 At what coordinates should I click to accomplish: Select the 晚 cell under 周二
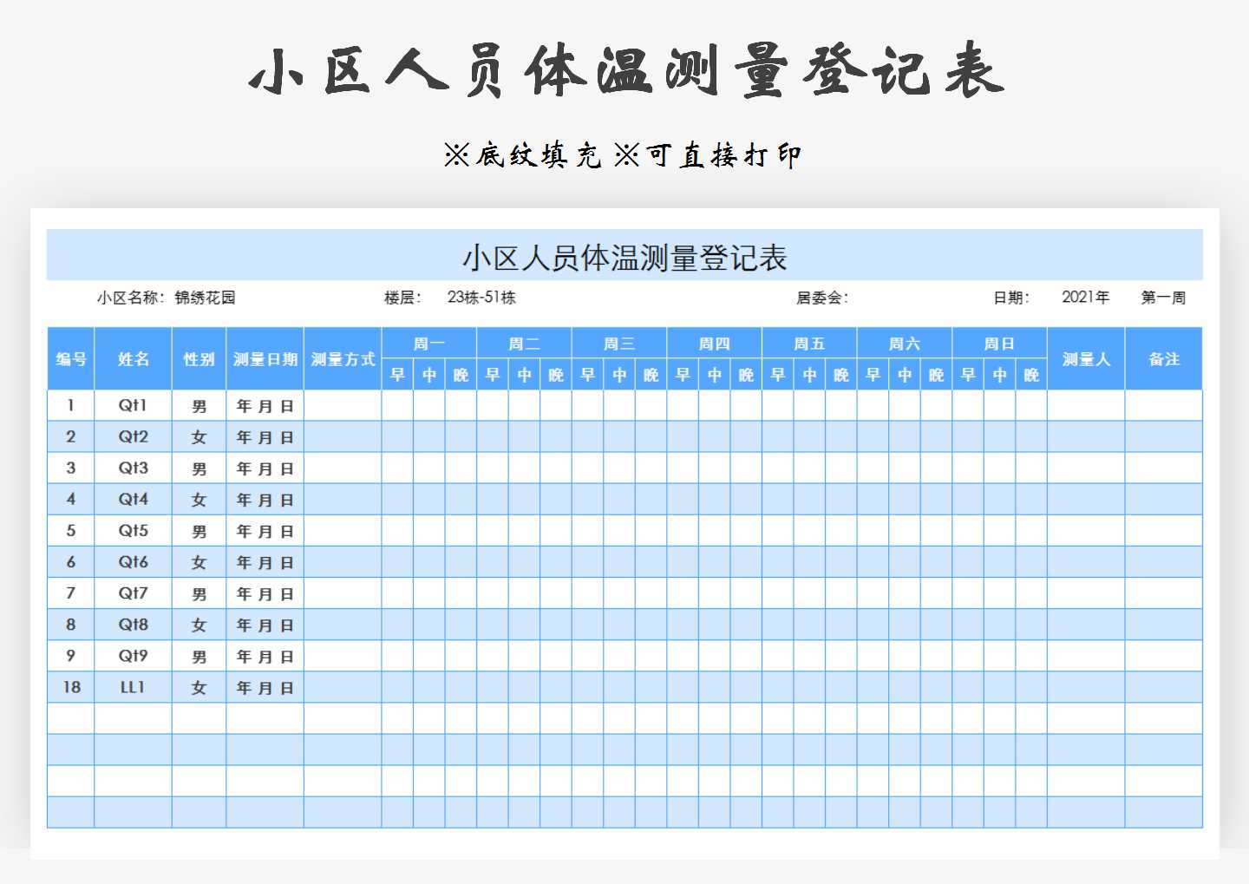[x=555, y=374]
